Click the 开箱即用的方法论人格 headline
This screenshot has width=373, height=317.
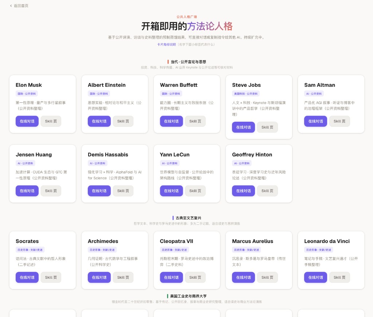pyautogui.click(x=187, y=26)
